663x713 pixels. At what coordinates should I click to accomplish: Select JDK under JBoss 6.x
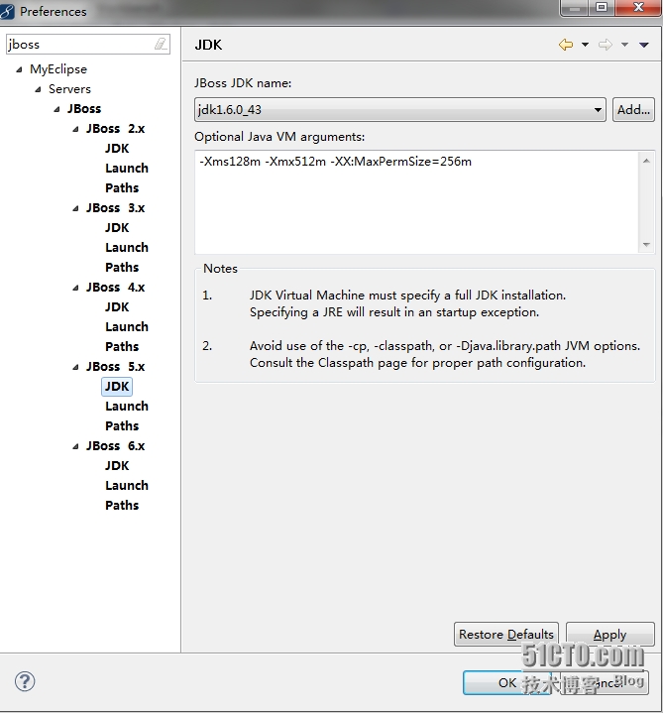tap(117, 466)
